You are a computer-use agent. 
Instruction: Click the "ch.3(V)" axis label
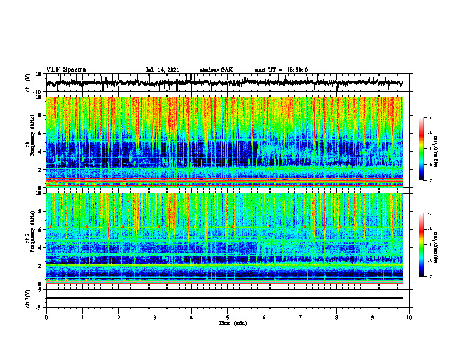28,298
